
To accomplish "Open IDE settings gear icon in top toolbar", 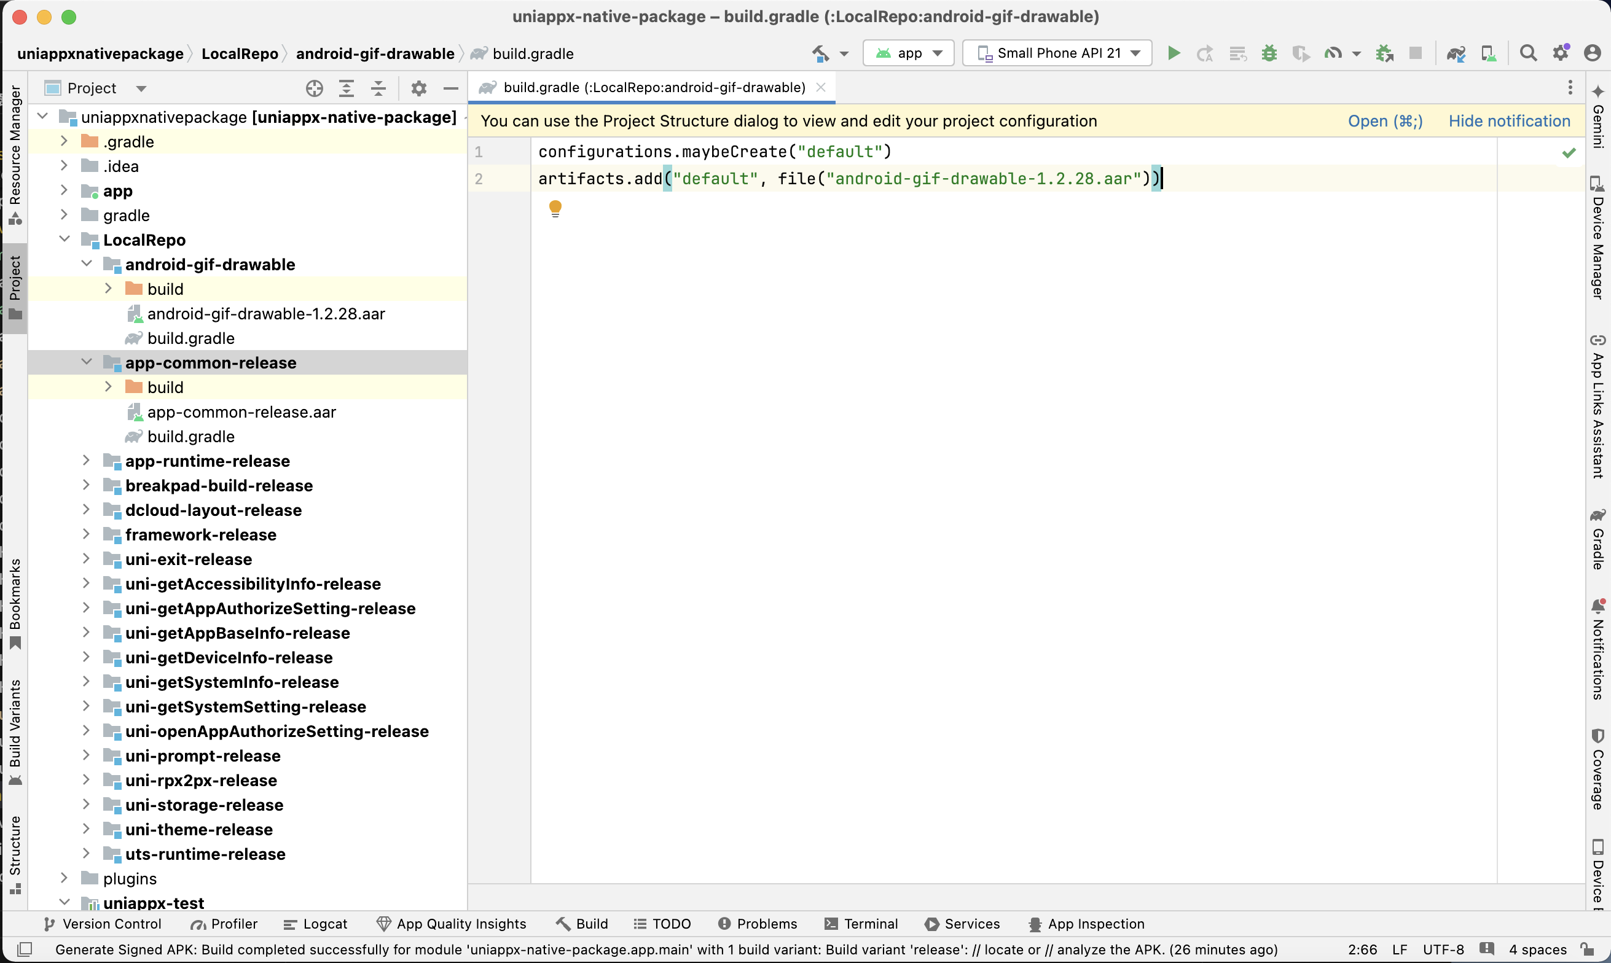I will [x=1561, y=53].
